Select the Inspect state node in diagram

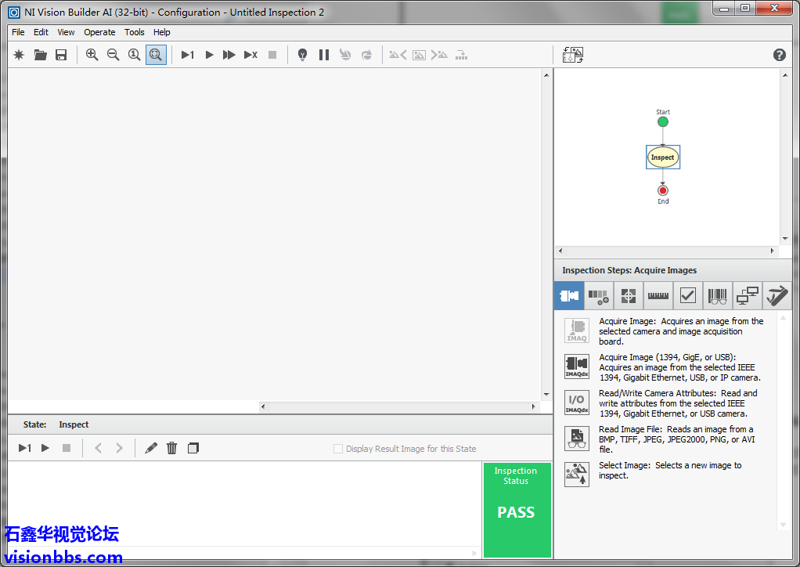(662, 157)
